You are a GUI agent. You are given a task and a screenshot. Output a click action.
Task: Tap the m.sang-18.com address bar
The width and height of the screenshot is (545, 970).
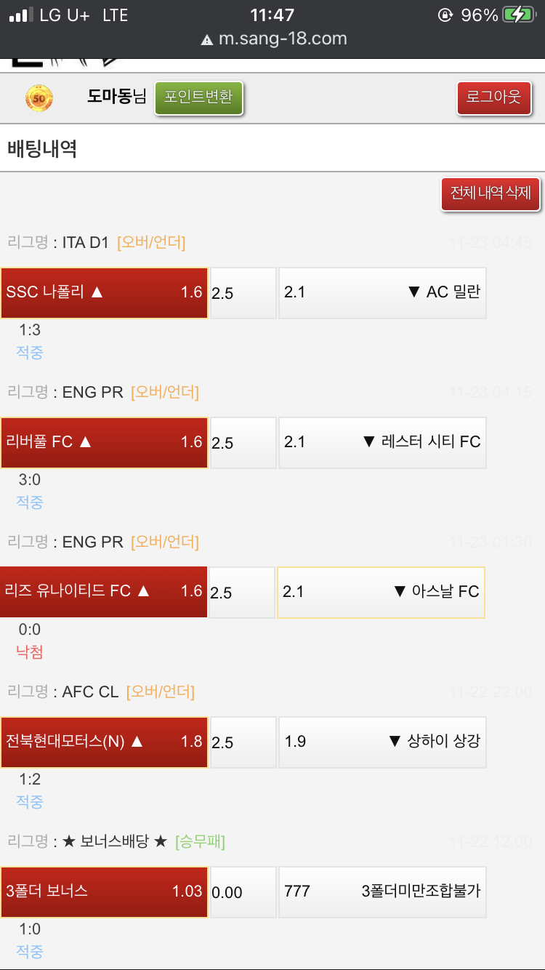282,39
